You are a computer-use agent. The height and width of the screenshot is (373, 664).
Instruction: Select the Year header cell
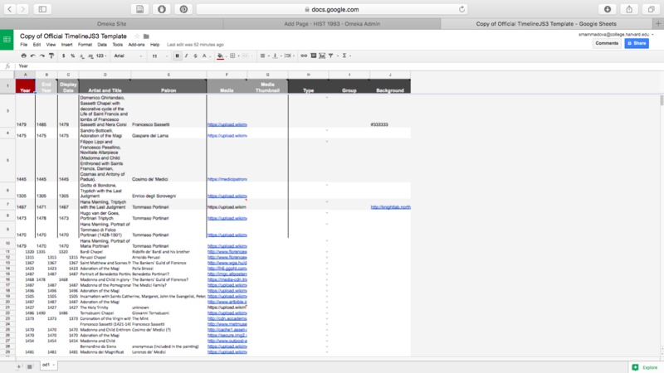[26, 86]
